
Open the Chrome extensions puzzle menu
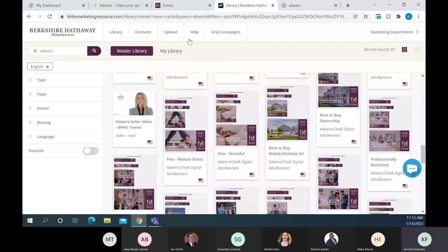pos(398,16)
